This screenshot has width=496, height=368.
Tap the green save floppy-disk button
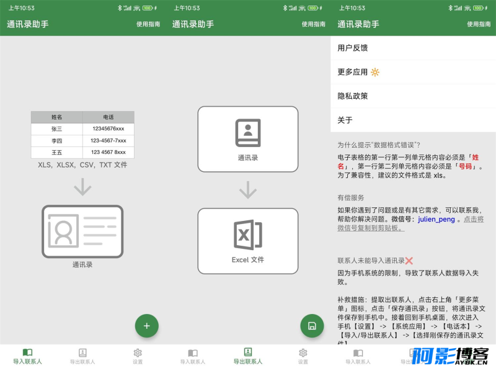pos(312,326)
